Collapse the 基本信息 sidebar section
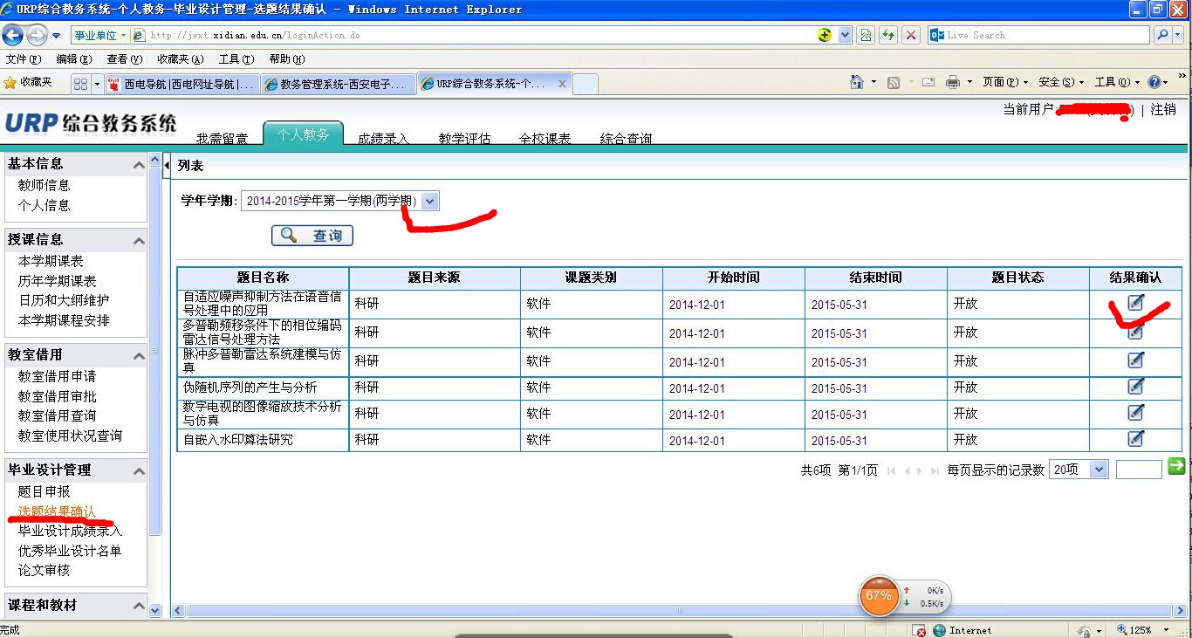Screen dimensions: 1192x638 pyautogui.click(x=138, y=165)
